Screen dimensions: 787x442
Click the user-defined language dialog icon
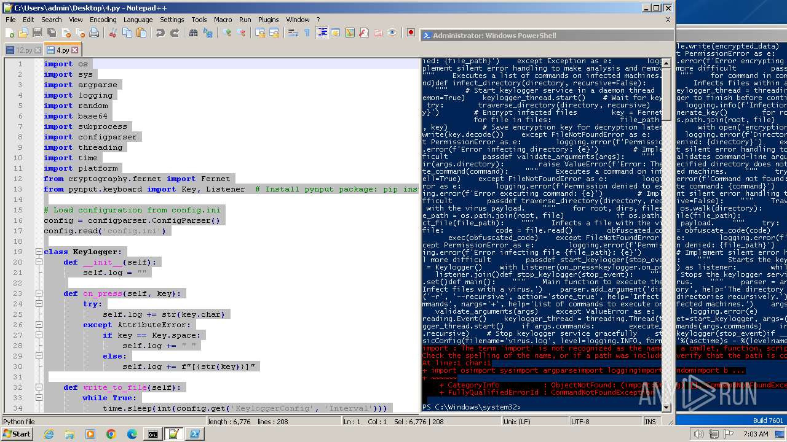tap(335, 33)
